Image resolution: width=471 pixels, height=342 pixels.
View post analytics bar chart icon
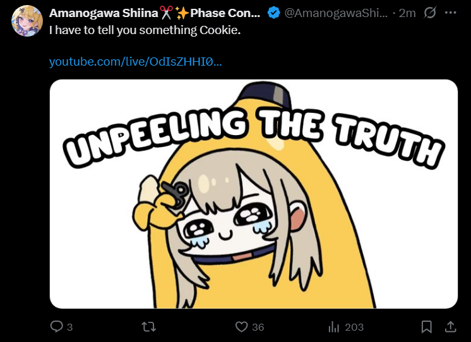(x=334, y=327)
